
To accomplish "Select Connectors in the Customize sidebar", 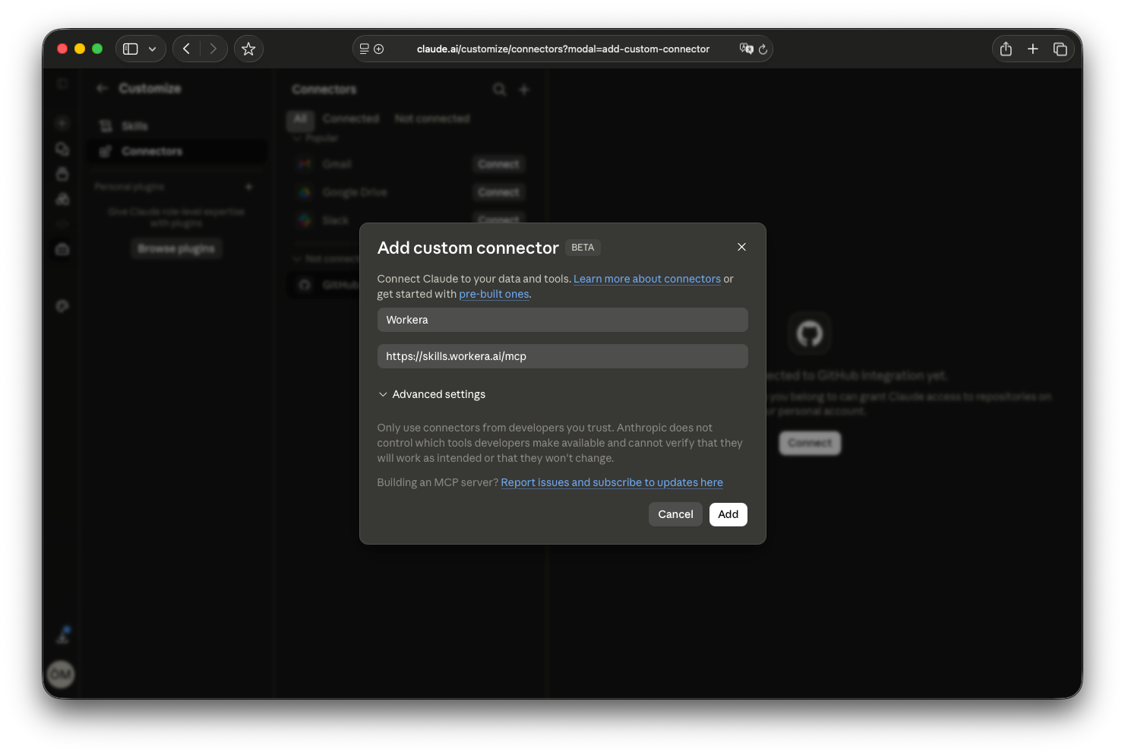I will tap(177, 151).
